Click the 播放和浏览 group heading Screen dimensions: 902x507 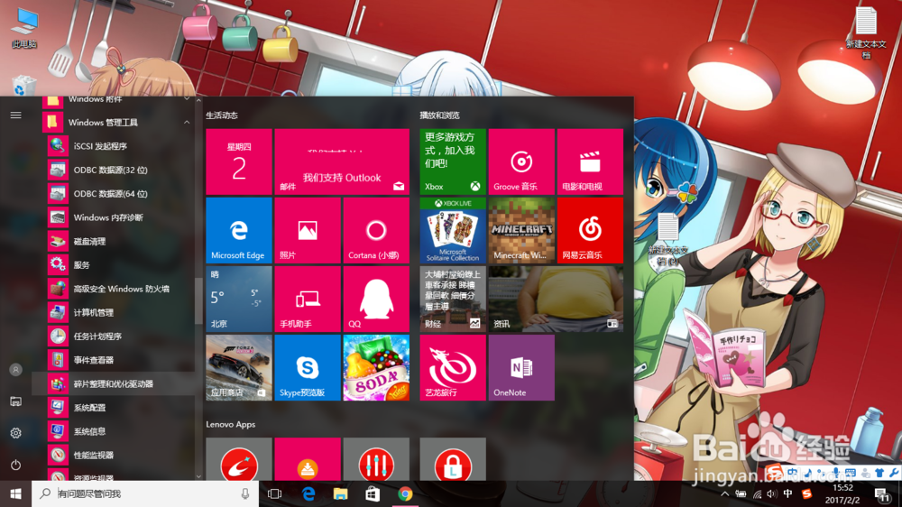[x=439, y=115]
